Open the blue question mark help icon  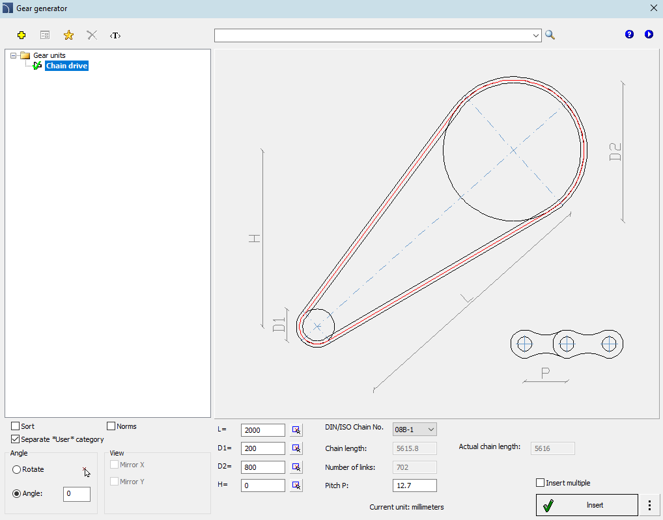pos(629,34)
